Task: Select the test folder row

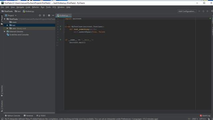Action: [29, 25]
